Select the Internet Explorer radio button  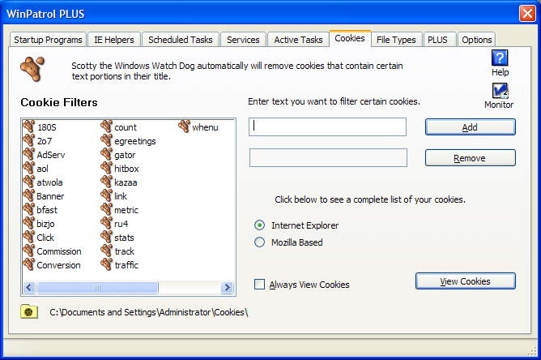259,225
